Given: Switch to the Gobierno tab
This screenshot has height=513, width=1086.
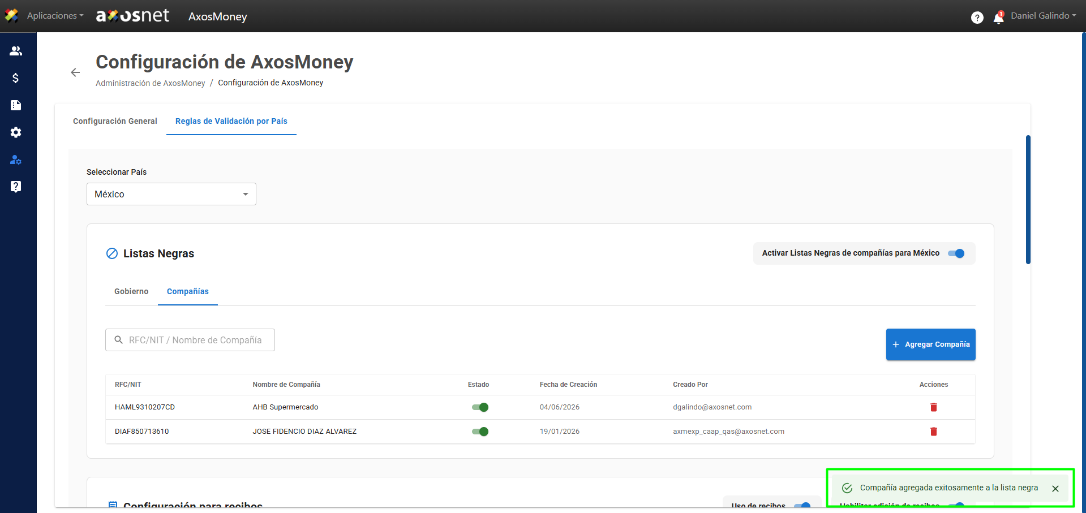Looking at the screenshot, I should 131,291.
